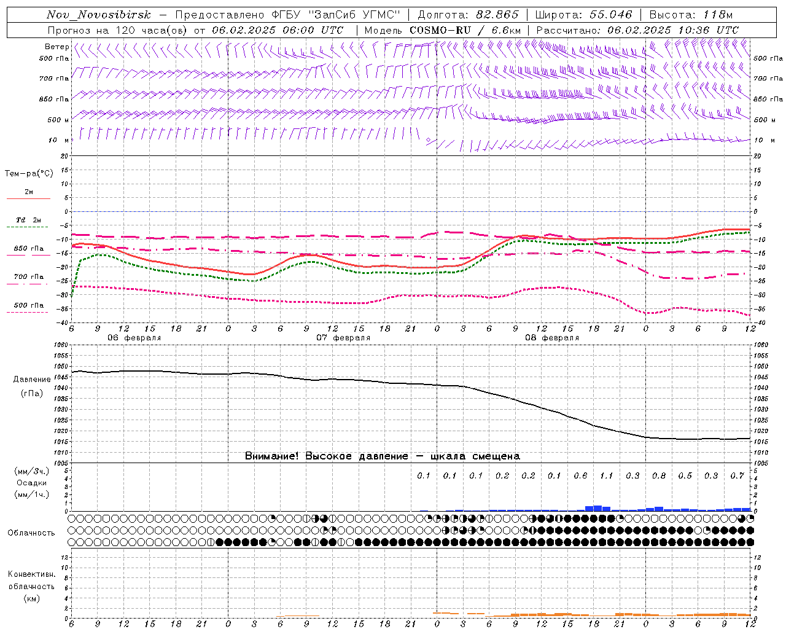Click the blue 2м temperature legend line

[28, 198]
